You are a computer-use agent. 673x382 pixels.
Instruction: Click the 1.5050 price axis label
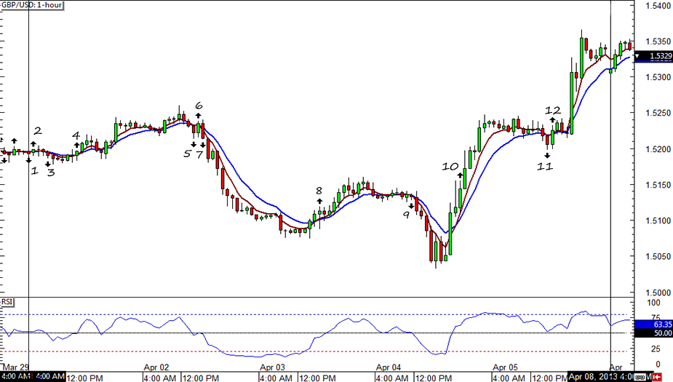pyautogui.click(x=658, y=256)
